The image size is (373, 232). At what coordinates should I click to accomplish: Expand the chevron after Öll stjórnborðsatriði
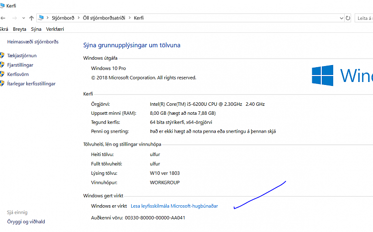(x=130, y=18)
